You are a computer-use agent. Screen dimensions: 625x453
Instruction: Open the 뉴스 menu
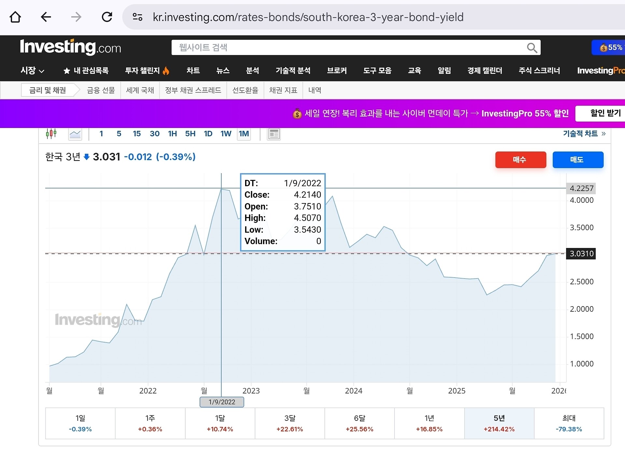tap(223, 71)
